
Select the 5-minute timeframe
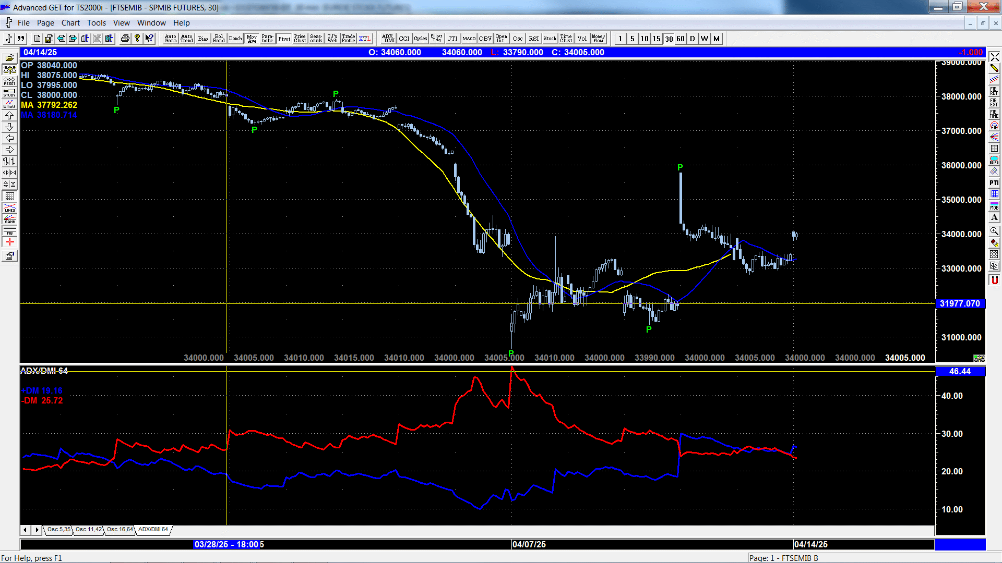(632, 39)
